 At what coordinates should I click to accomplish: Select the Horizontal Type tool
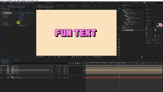click(x=21, y=3)
